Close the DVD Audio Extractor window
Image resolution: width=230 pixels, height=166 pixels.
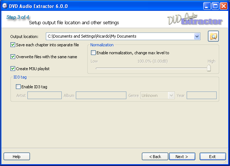pyautogui.click(x=224, y=6)
